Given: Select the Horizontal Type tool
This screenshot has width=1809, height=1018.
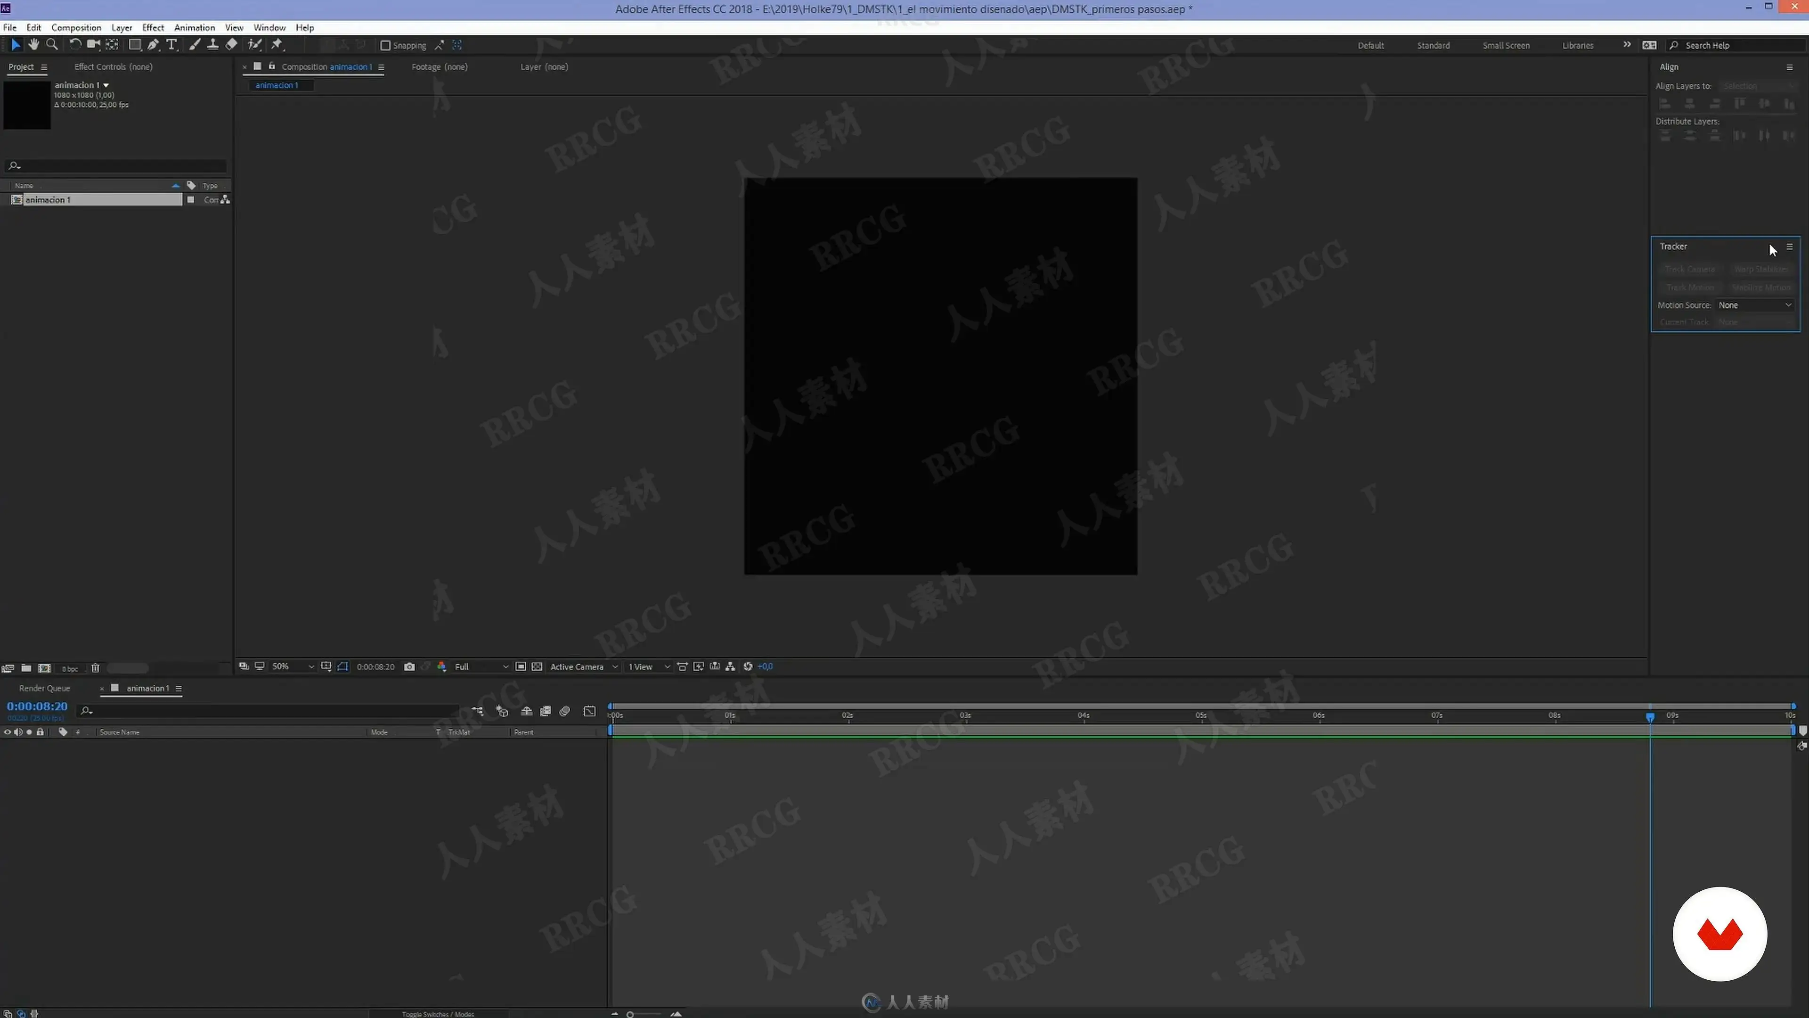Looking at the screenshot, I should pos(171,45).
